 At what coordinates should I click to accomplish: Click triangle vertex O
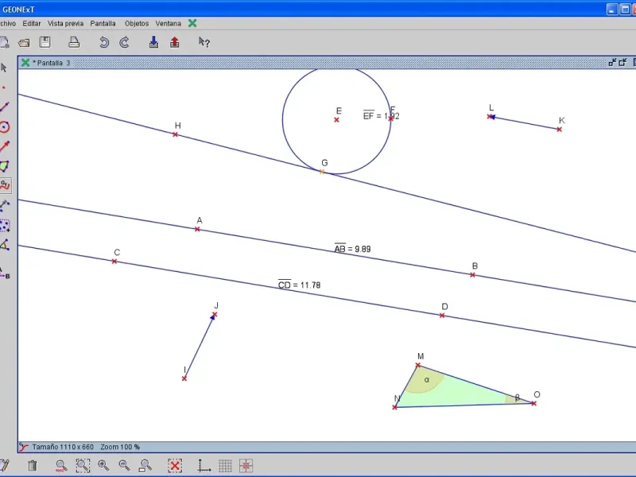(x=533, y=404)
